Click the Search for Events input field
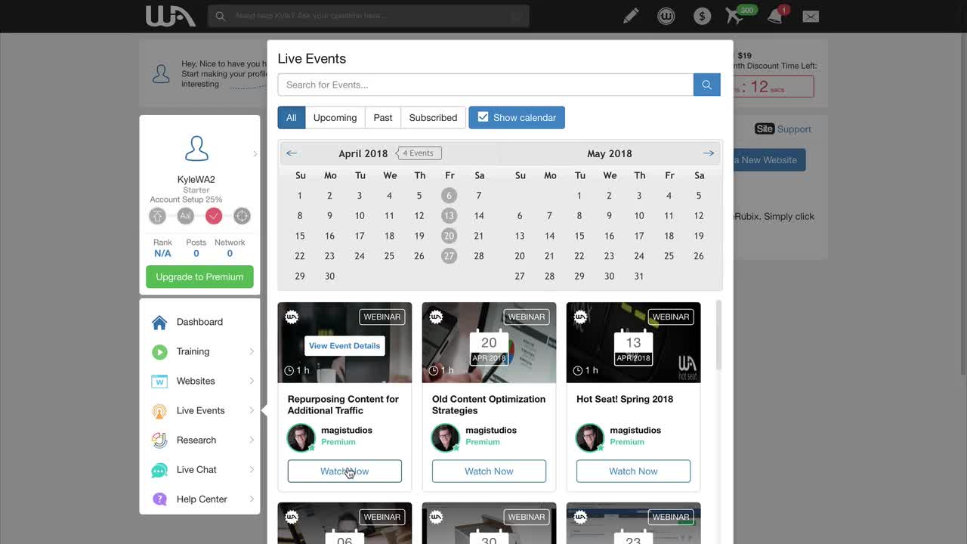The height and width of the screenshot is (544, 967). pos(485,85)
